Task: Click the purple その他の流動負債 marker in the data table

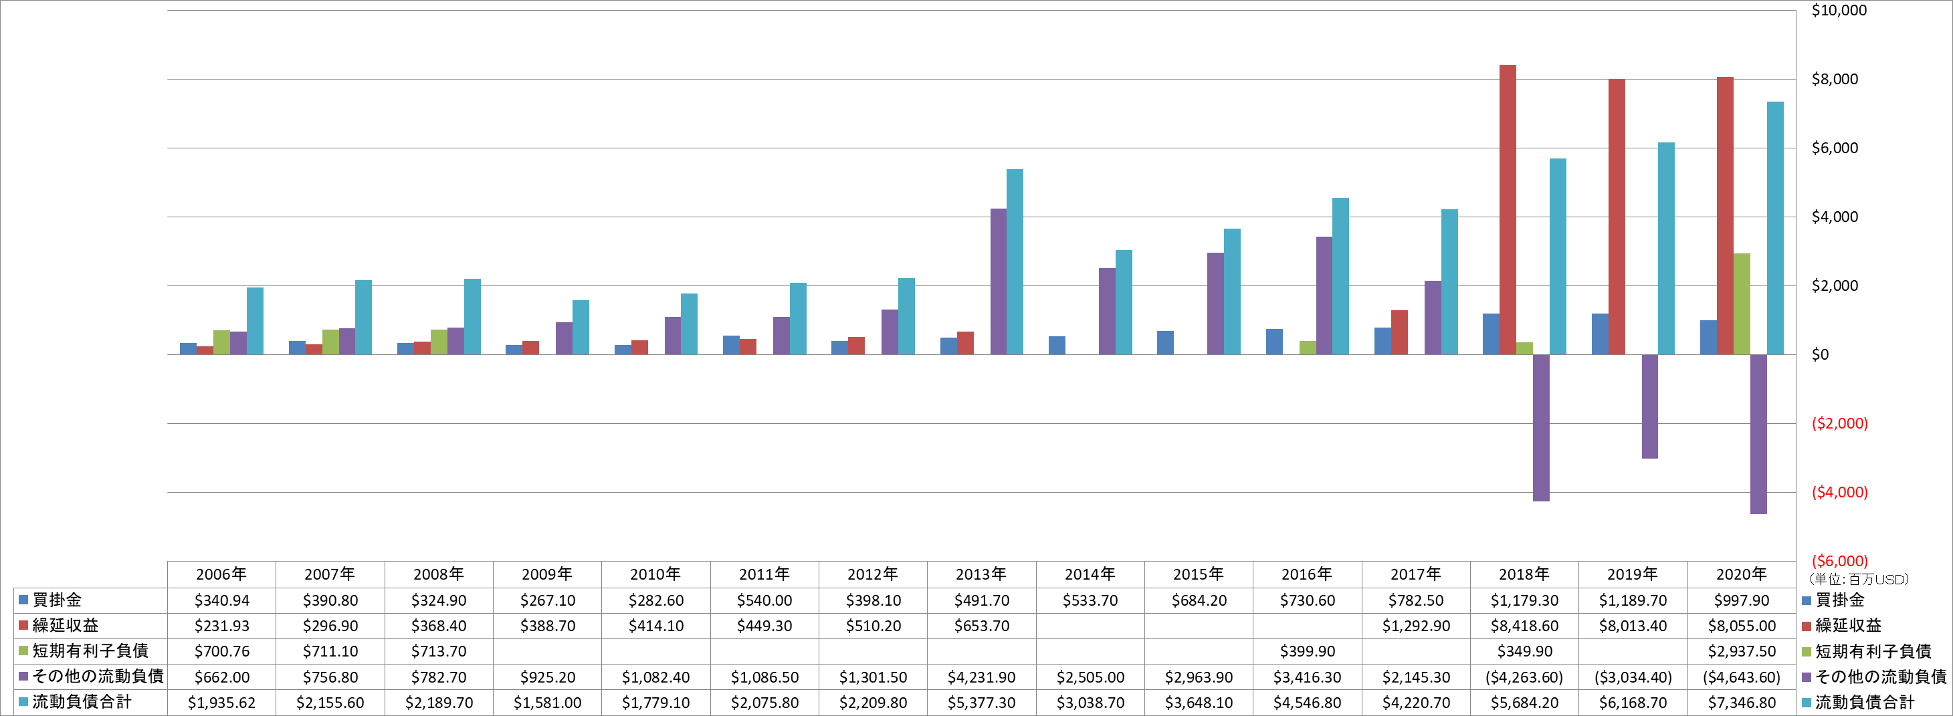Action: tap(23, 676)
